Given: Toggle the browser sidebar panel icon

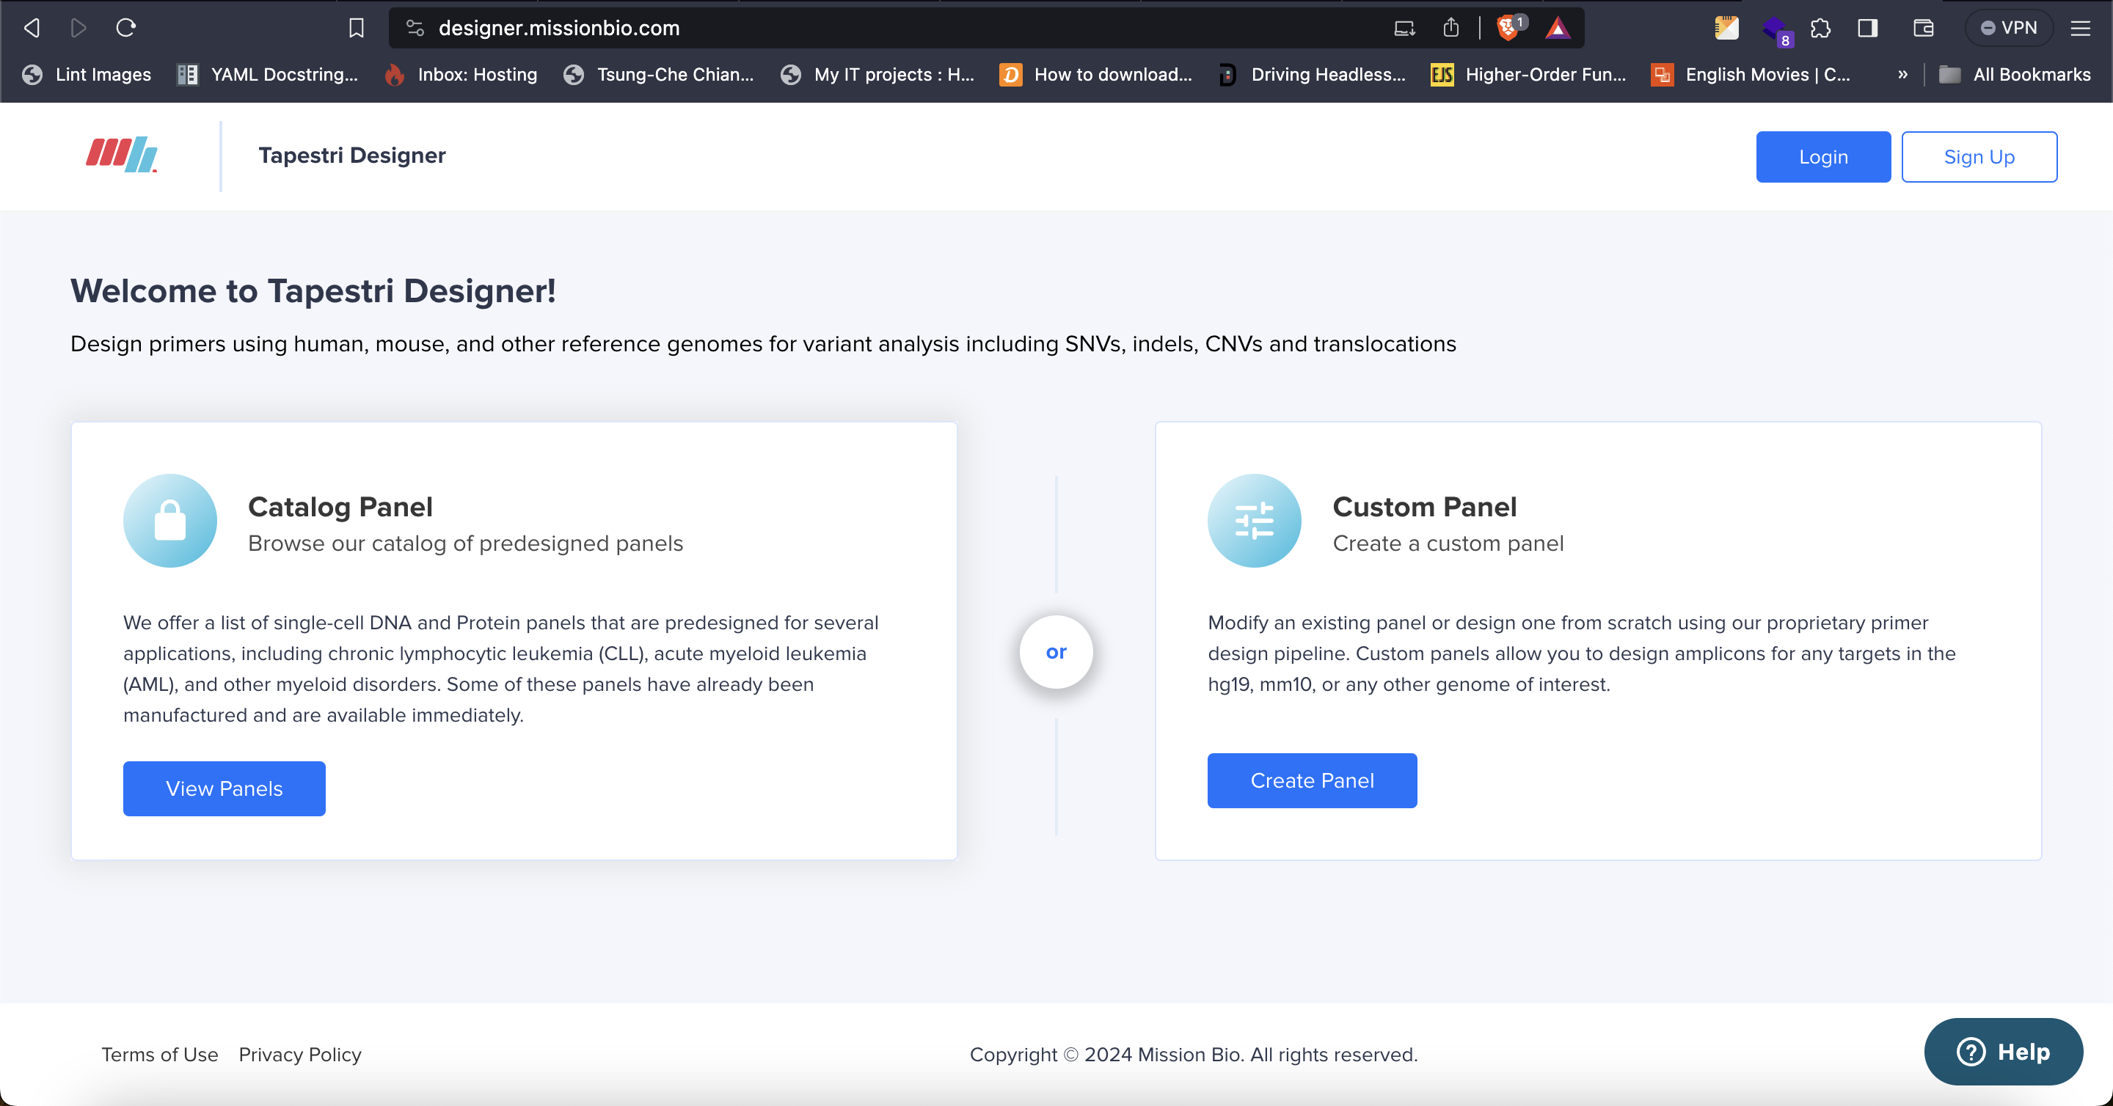Looking at the screenshot, I should coord(1868,28).
